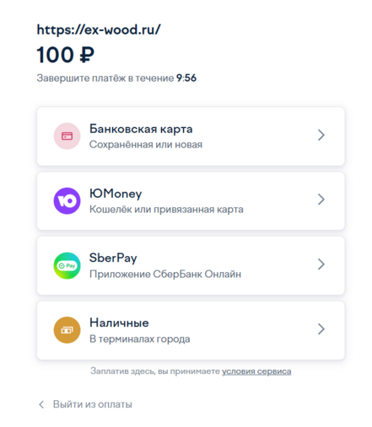Viewport: 372px width, 427px height.
Task: Click Кошелёк или привязанная карта subtitle
Action: click(166, 210)
